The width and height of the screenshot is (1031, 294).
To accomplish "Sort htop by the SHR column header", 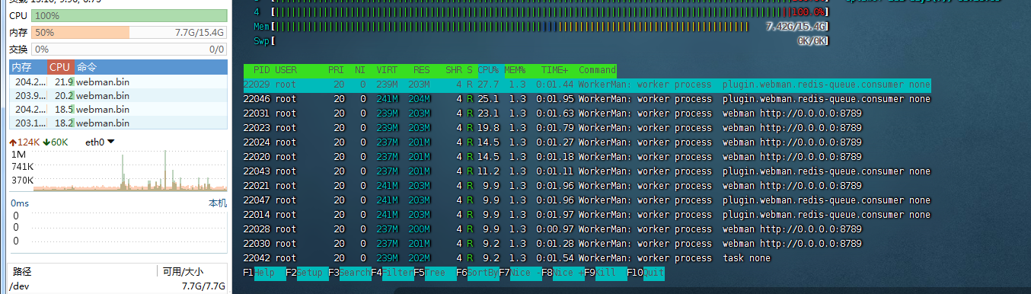I will 454,70.
